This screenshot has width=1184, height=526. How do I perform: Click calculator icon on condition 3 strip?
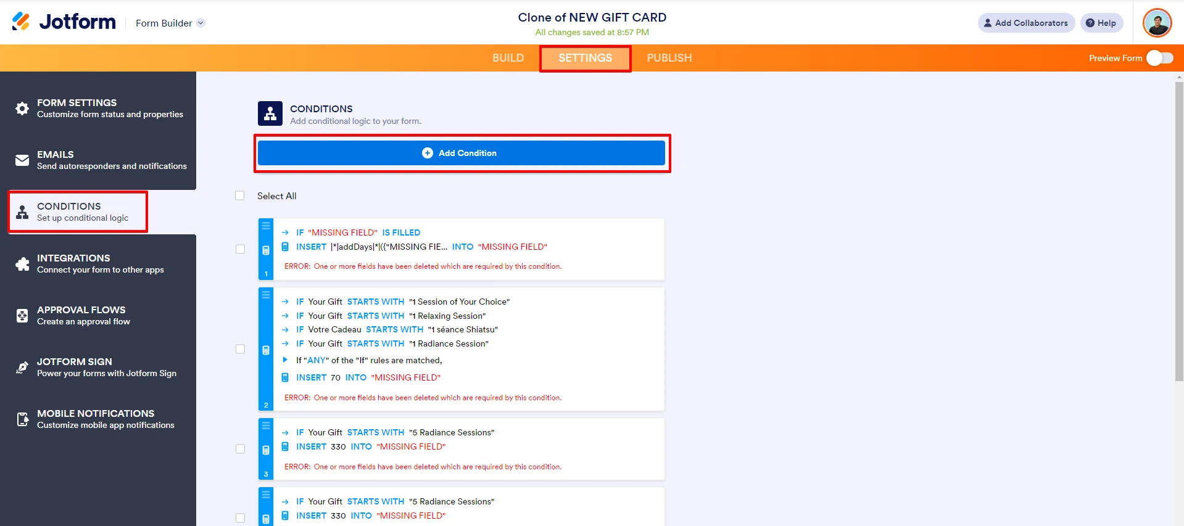click(266, 450)
